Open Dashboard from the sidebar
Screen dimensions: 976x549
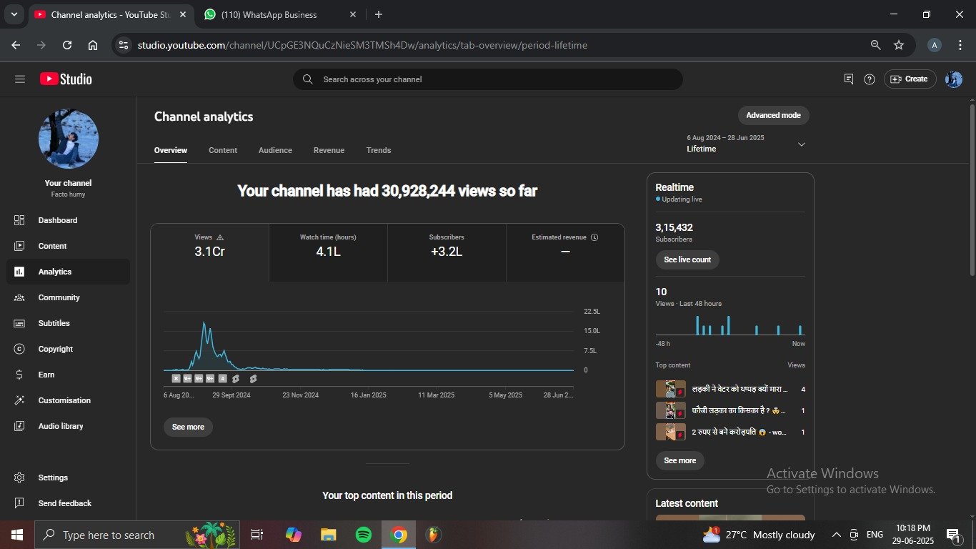[69, 220]
